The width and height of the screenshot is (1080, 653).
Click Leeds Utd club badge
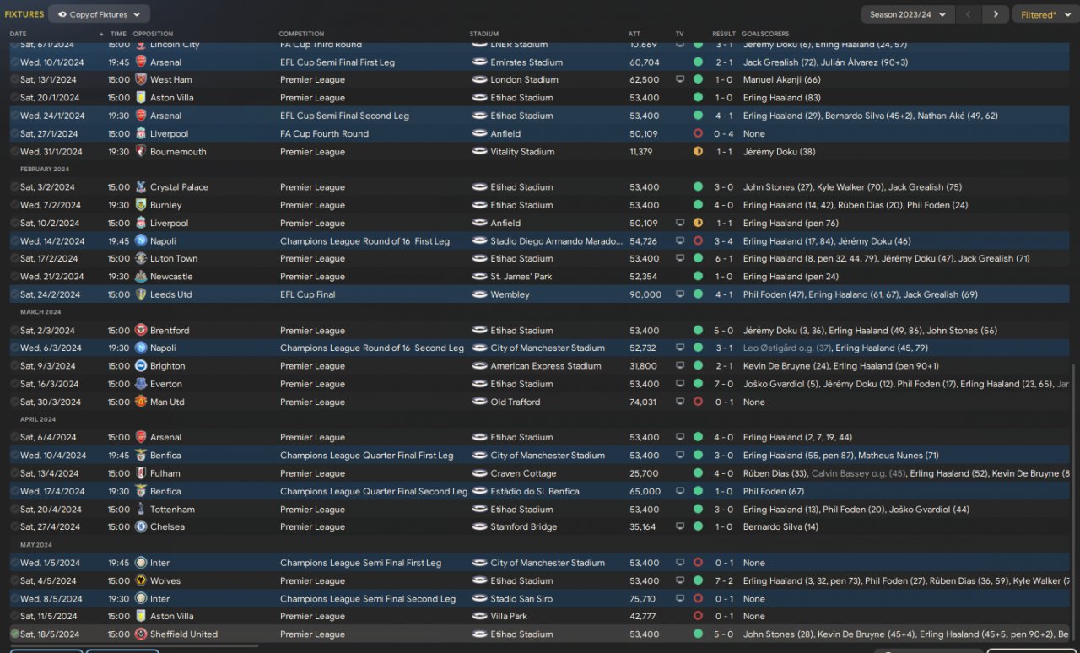(x=141, y=294)
